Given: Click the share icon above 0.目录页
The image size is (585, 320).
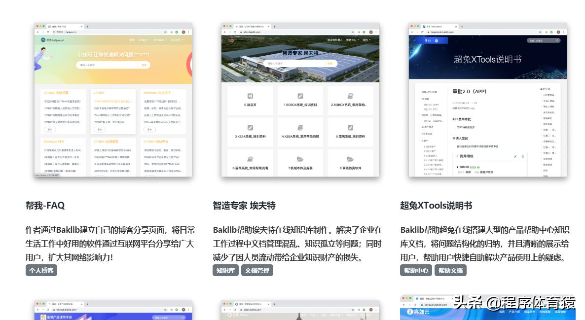Looking at the screenshot, I should click(x=251, y=96).
